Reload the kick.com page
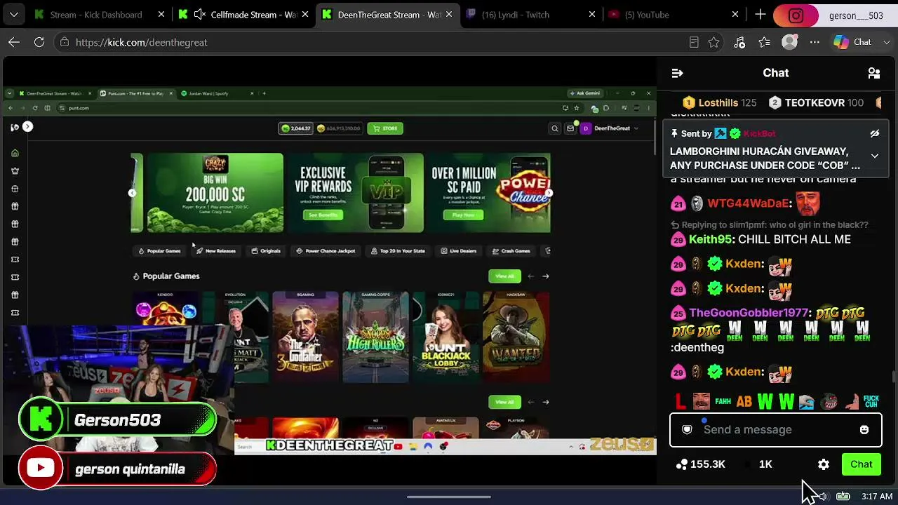898x505 pixels. point(39,42)
